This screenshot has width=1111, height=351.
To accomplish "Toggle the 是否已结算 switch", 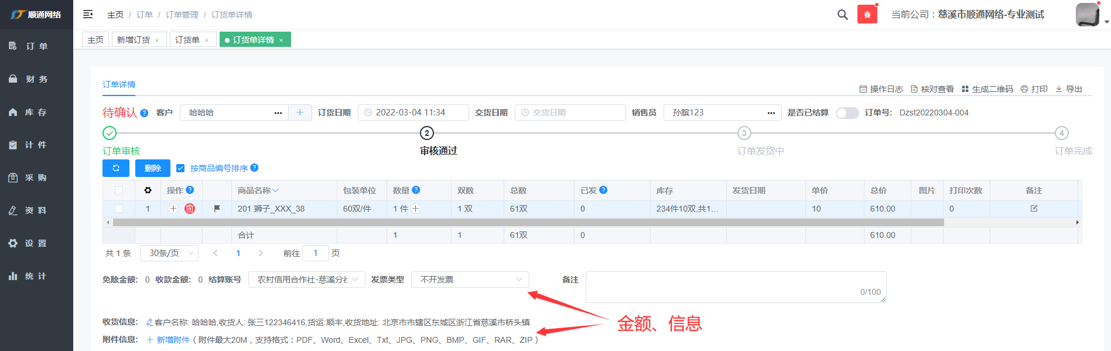I will pyautogui.click(x=847, y=113).
